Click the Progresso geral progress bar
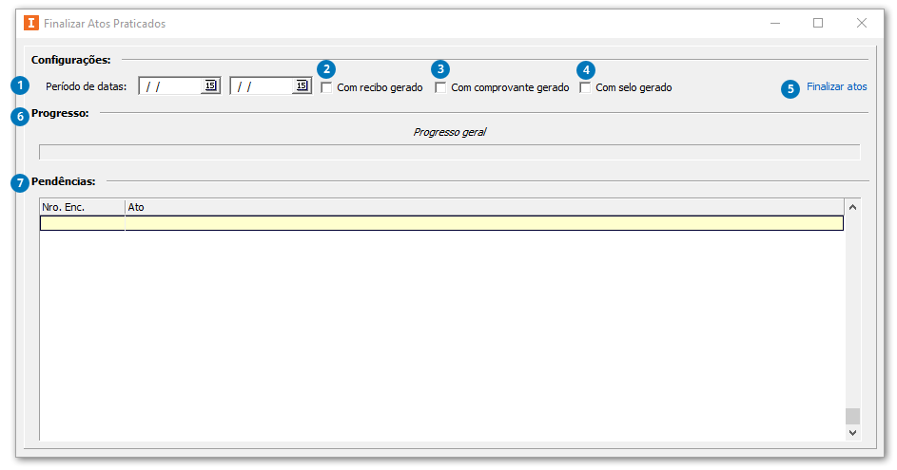The image size is (897, 470). click(x=449, y=152)
